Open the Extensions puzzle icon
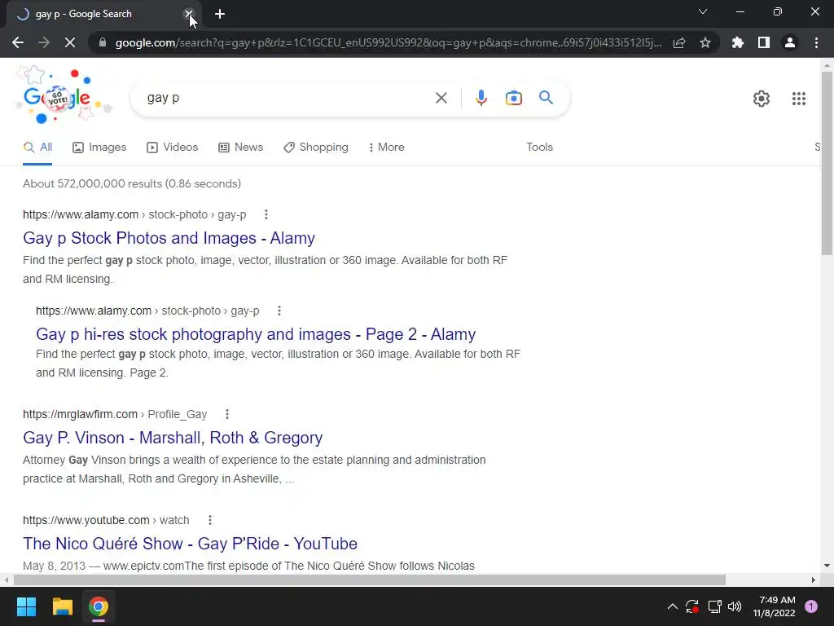834x626 pixels. point(738,42)
